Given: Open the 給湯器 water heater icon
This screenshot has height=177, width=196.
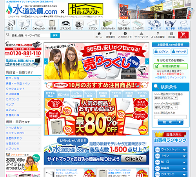Looking at the screenshot, I should coord(52,25).
